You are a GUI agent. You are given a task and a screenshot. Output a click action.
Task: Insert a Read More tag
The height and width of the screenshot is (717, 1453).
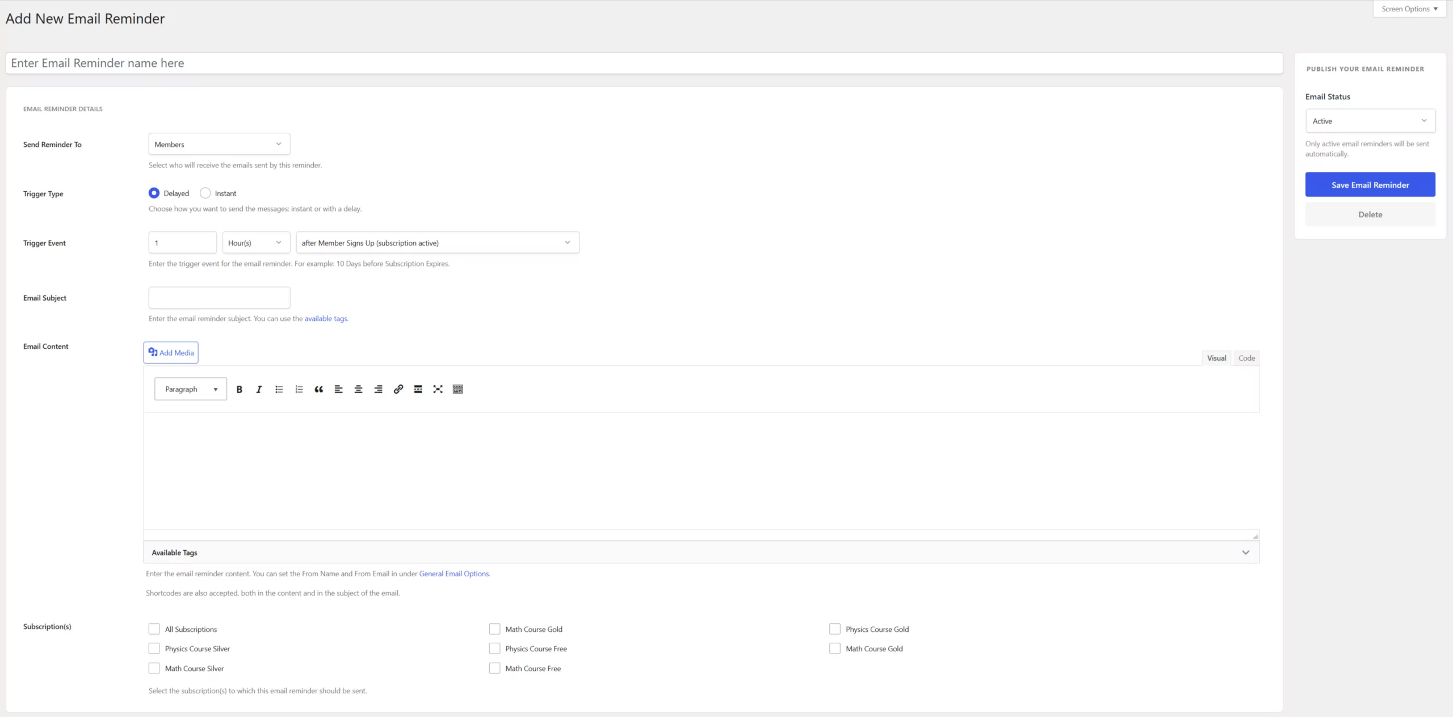coord(418,389)
